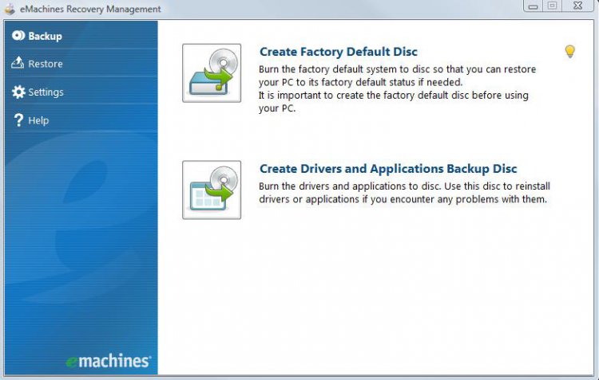Open Create Factory Default Disc link
The height and width of the screenshot is (380, 599).
339,52
